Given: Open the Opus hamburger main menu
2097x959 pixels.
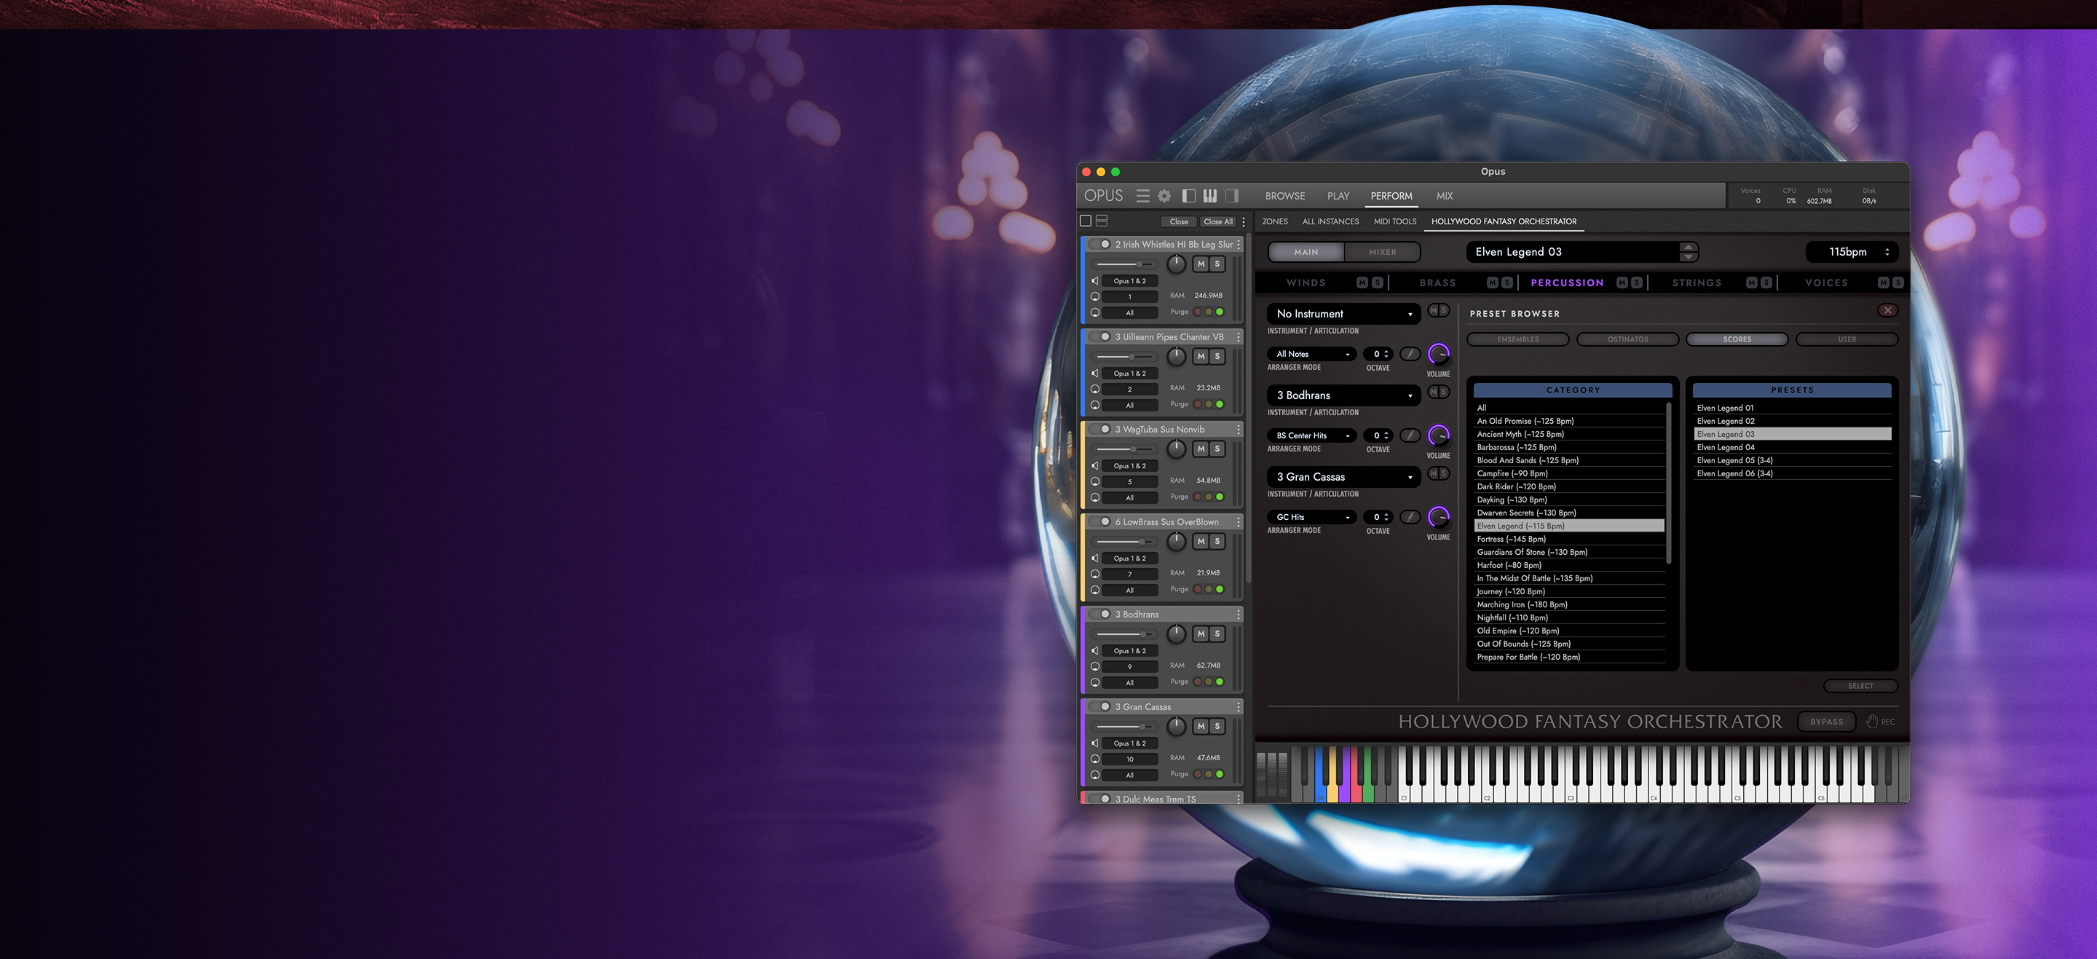Looking at the screenshot, I should [1143, 196].
